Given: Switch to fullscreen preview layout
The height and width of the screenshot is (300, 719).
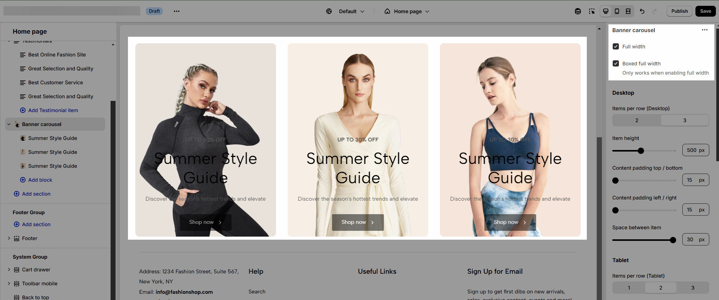Looking at the screenshot, I should click(628, 11).
